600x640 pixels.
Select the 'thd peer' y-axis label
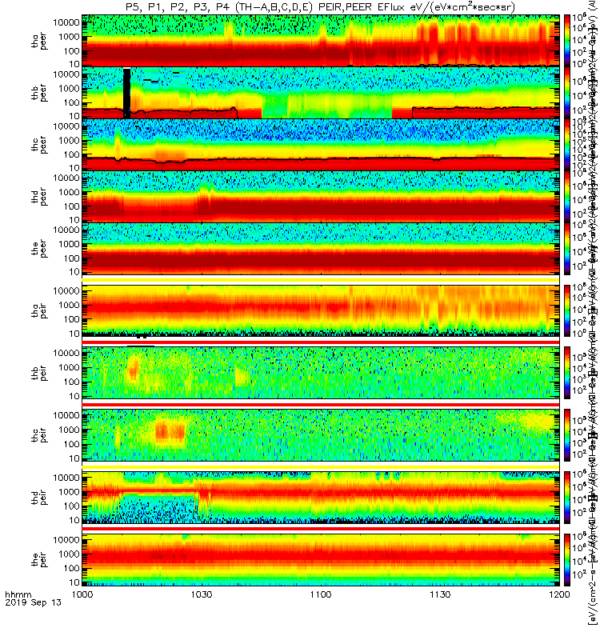pos(39,197)
